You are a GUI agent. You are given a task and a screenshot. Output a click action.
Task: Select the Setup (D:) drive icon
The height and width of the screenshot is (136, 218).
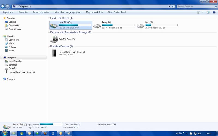coord(97,25)
